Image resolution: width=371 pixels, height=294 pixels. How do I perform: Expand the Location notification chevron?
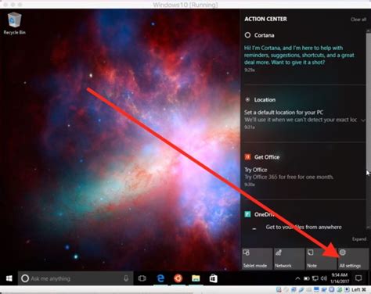363,120
